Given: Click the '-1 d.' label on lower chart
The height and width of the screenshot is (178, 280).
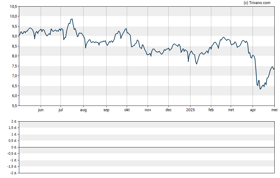Looking at the screenshot, I should click(13, 160).
